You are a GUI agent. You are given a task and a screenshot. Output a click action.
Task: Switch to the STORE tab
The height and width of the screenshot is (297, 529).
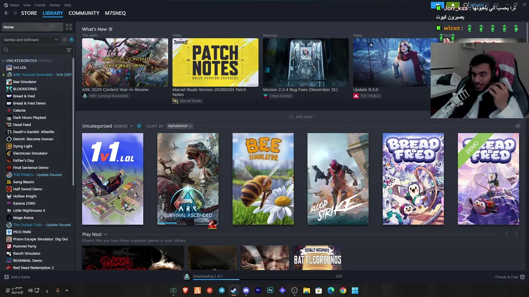coord(29,13)
